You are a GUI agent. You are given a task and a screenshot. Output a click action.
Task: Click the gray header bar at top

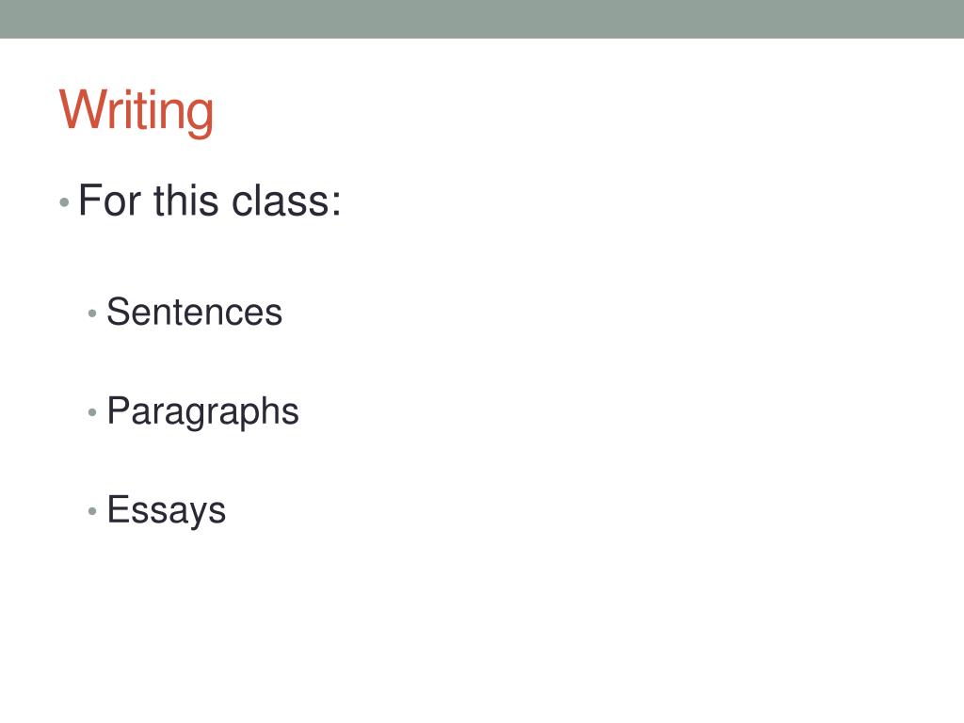(x=482, y=19)
